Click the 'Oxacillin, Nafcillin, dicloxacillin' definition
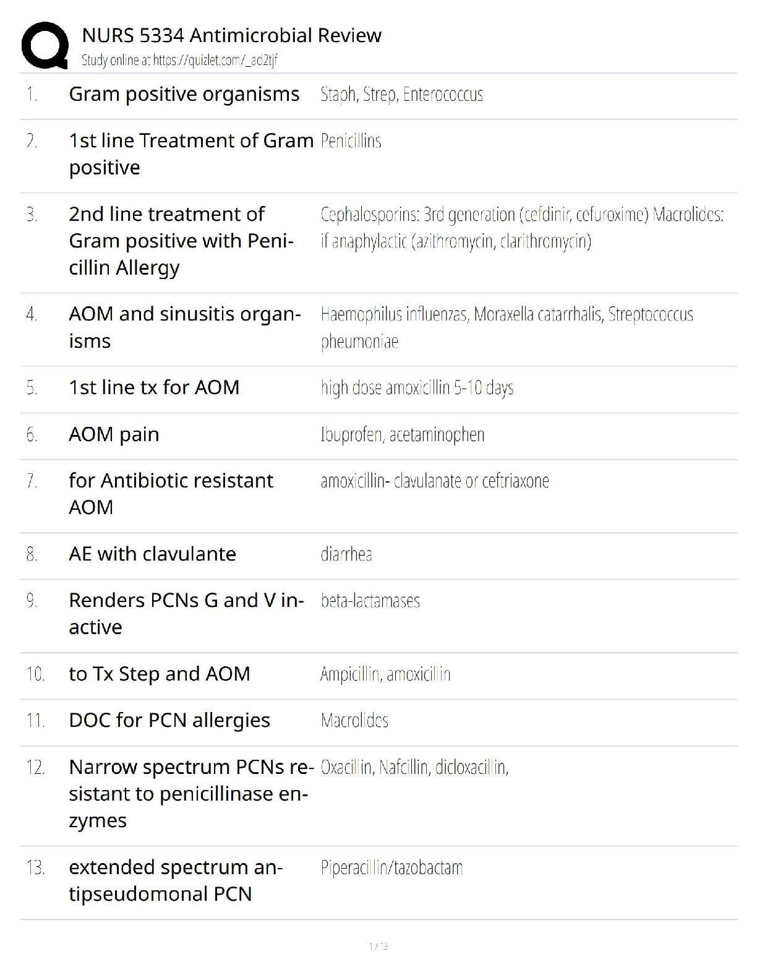The width and height of the screenshot is (757, 980). [414, 767]
